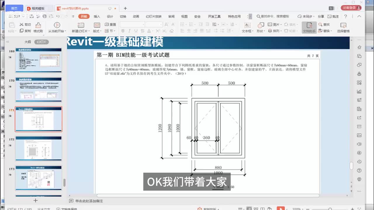
Task: Expand the 从当前开始 dropdown arrow
Action: click(x=65, y=31)
